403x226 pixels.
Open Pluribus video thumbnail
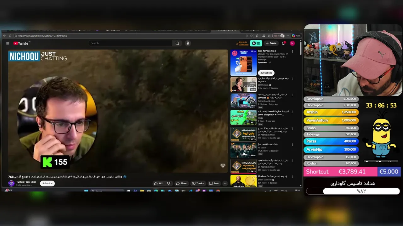(243, 181)
